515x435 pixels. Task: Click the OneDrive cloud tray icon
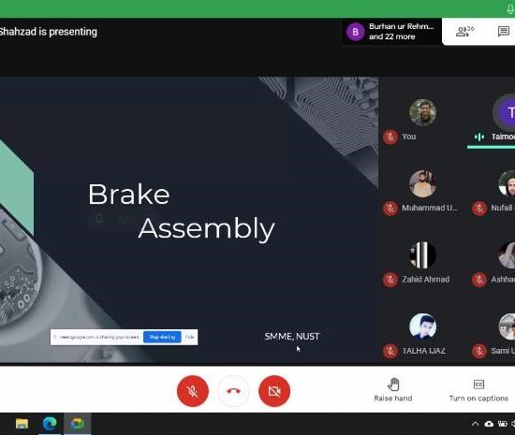pos(489,424)
